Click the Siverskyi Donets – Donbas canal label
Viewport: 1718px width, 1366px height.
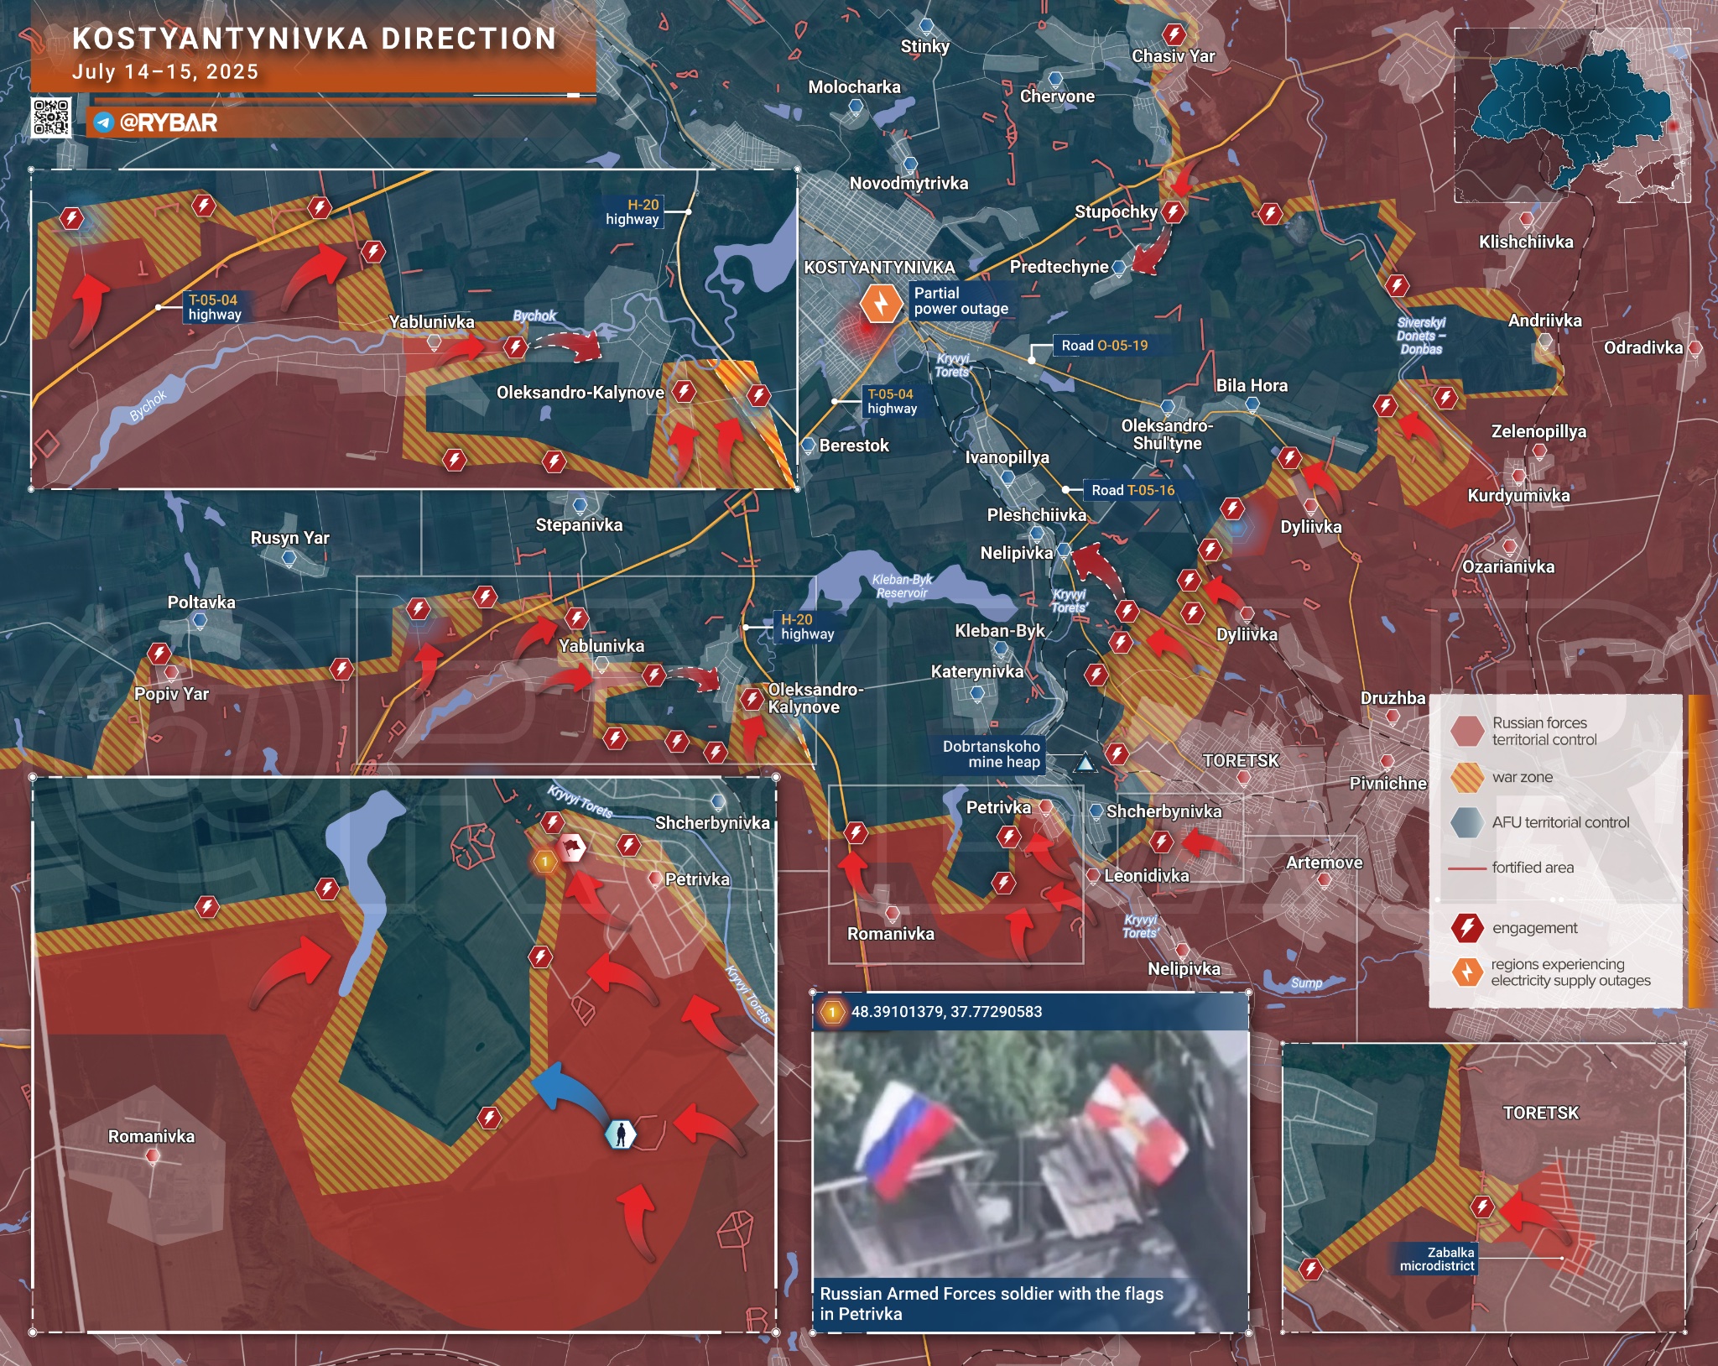click(x=1421, y=336)
